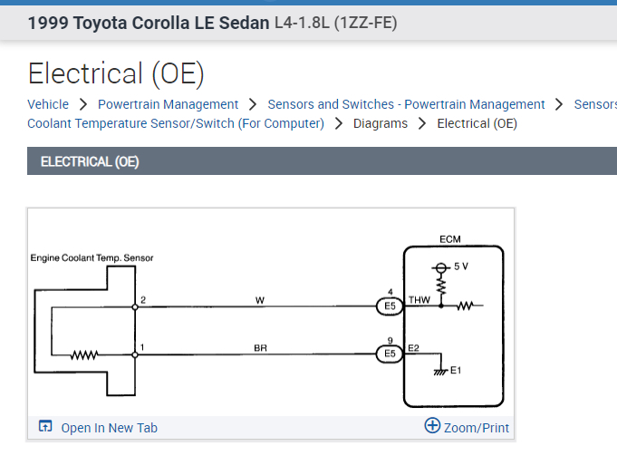Open Coolant Temperature Sensor/Switch (For Computer) link
This screenshot has height=475, width=617.
(x=176, y=123)
